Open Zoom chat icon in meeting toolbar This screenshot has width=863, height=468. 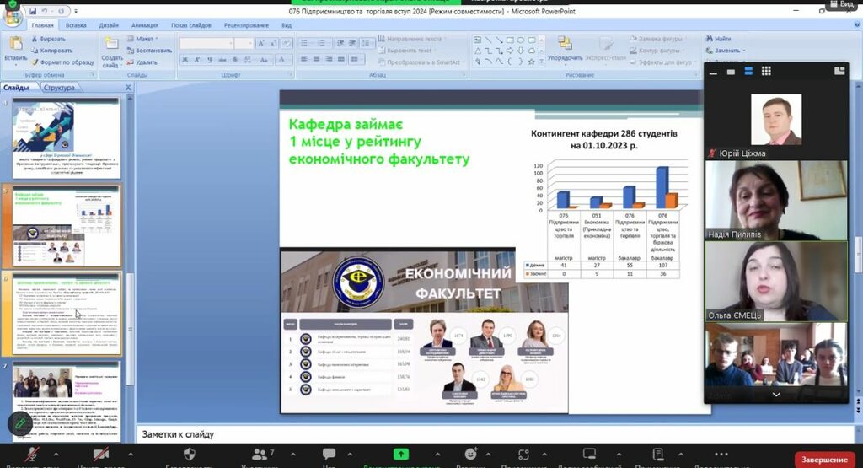point(329,455)
